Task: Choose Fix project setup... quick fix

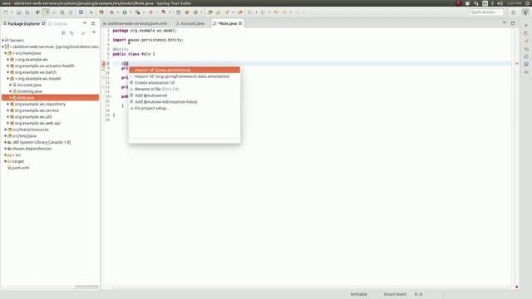Action: pyautogui.click(x=185, y=108)
